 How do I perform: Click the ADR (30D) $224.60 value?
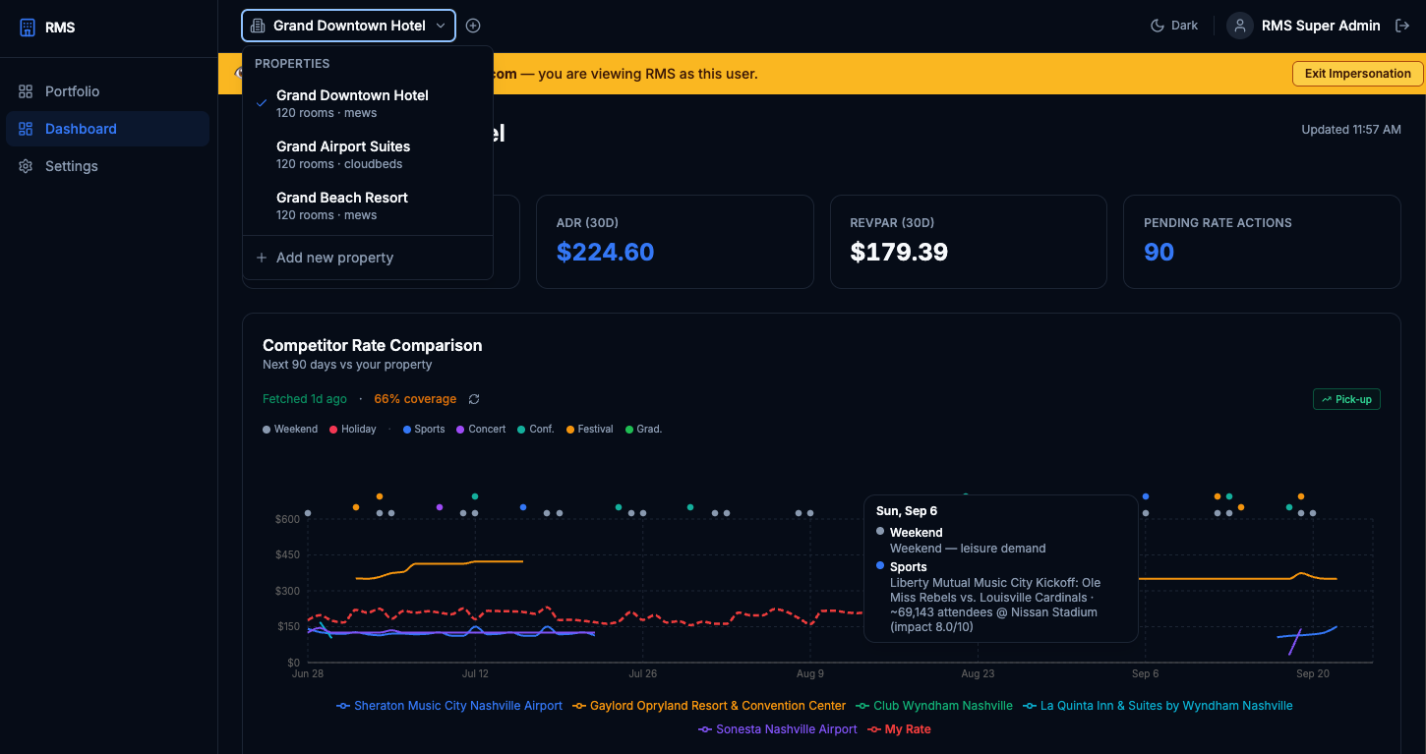pos(605,253)
